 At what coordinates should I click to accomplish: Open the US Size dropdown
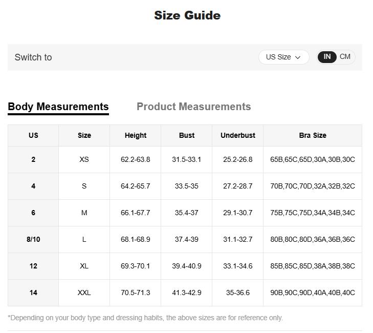(x=283, y=57)
